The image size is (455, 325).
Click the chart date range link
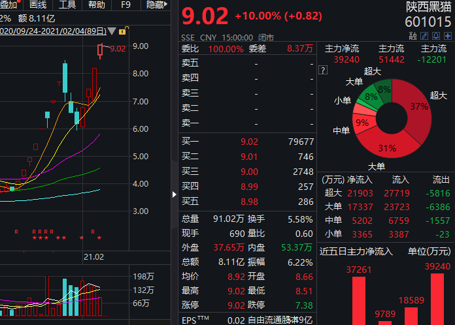(52, 31)
